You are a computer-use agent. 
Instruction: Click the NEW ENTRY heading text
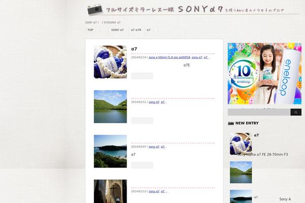point(247,123)
